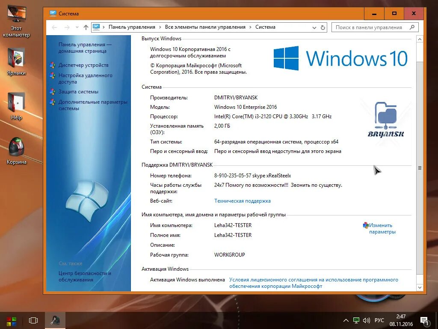438x329 pixels.
Task: Click the Back navigation arrow
Action: 54,27
